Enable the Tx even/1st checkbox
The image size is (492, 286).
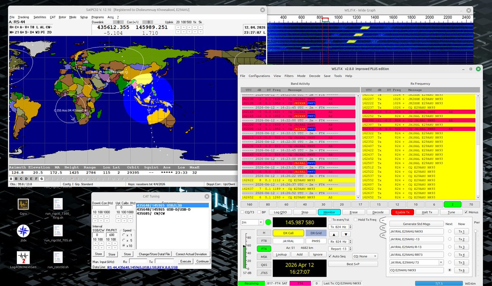click(x=330, y=220)
